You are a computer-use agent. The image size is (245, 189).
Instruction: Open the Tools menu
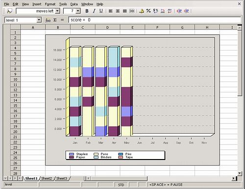63,4
